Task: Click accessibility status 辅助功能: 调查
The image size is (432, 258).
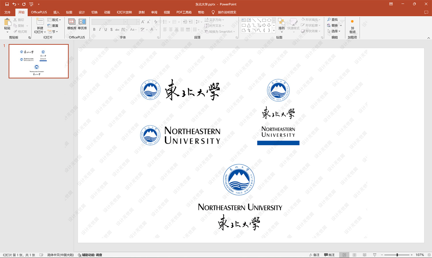Action: pos(90,255)
